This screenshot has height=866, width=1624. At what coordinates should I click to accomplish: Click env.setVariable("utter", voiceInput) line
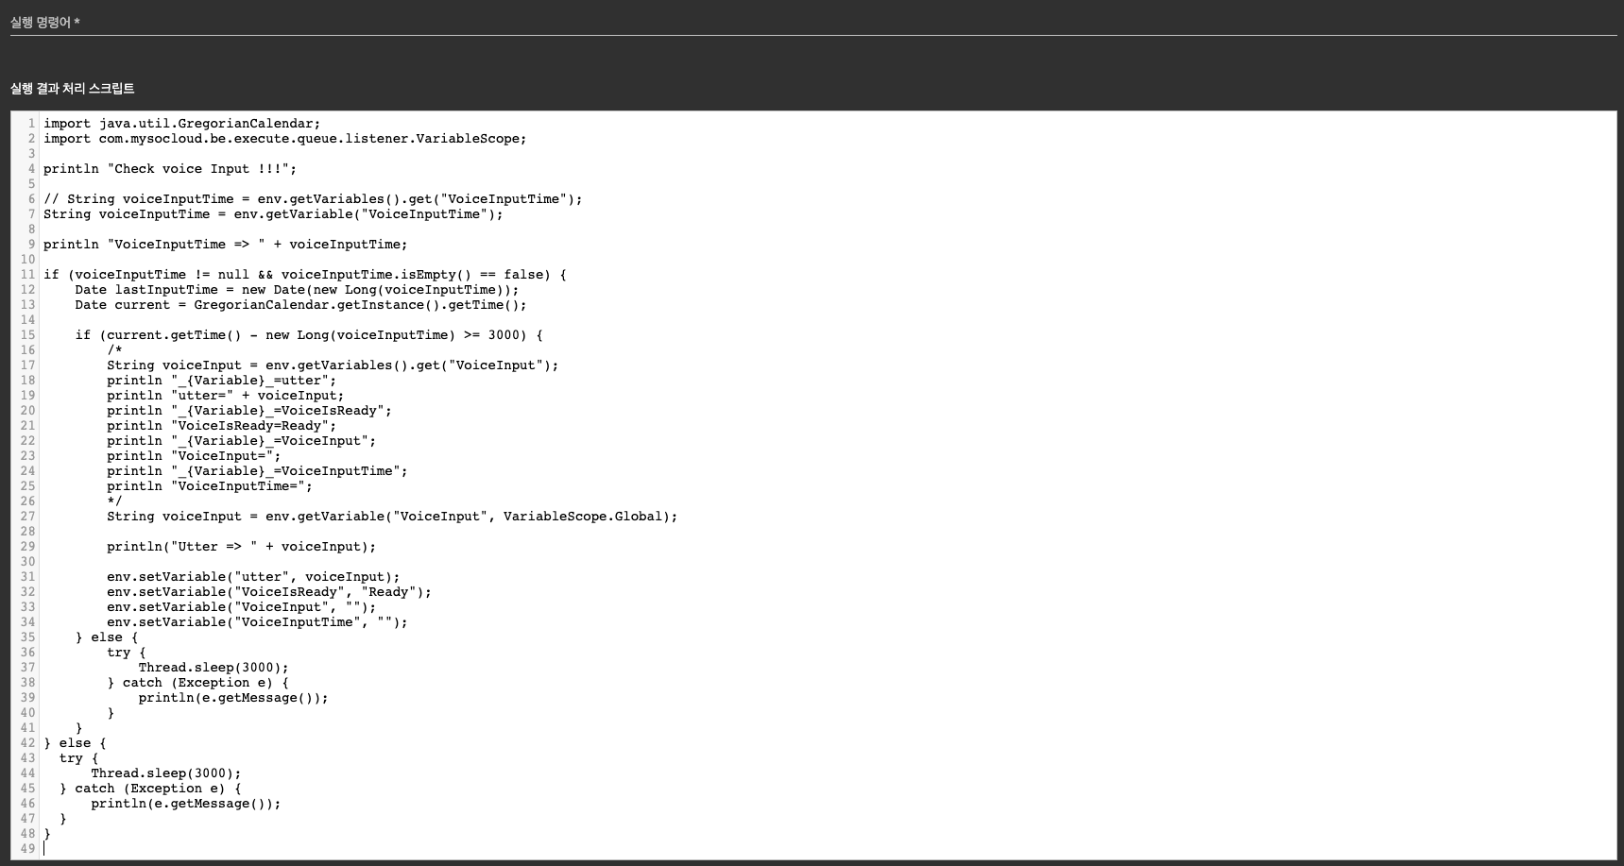[x=253, y=577]
